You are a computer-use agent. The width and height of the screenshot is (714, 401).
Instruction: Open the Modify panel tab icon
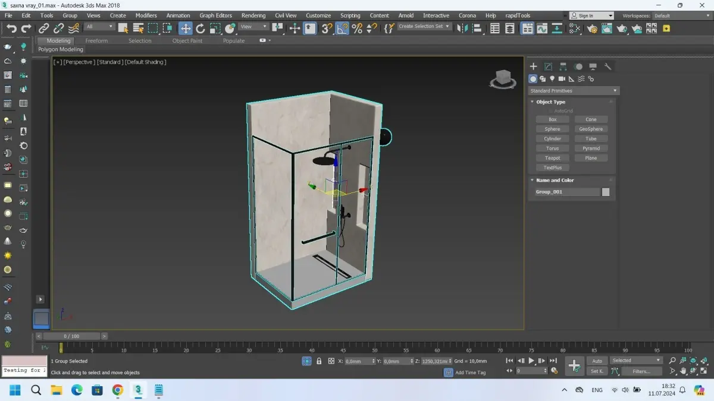[549, 67]
